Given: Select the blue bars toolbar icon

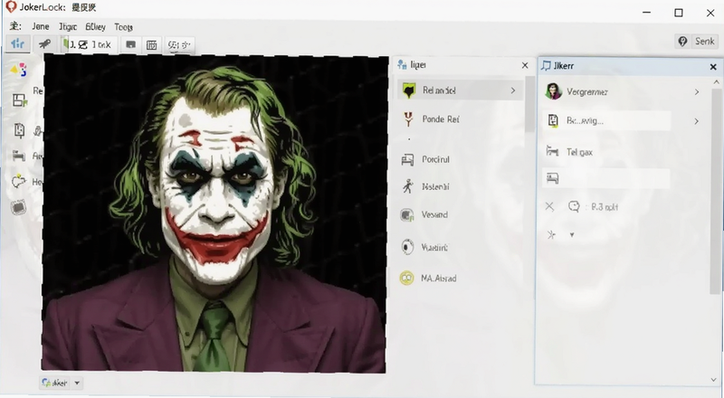Looking at the screenshot, I should [x=18, y=43].
